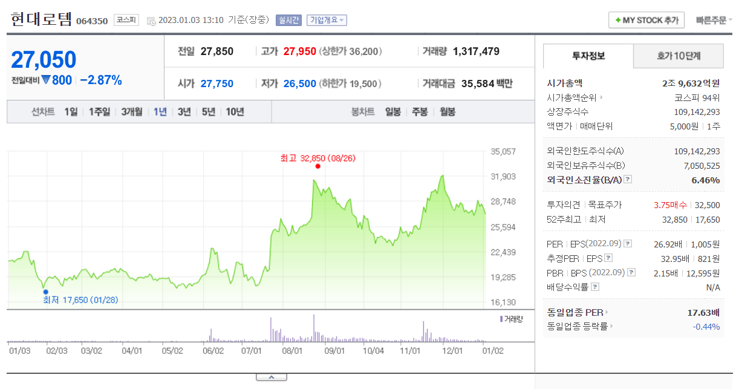Open help icon beside PER EPS(2022.09)
739x389 pixels.
[628, 244]
